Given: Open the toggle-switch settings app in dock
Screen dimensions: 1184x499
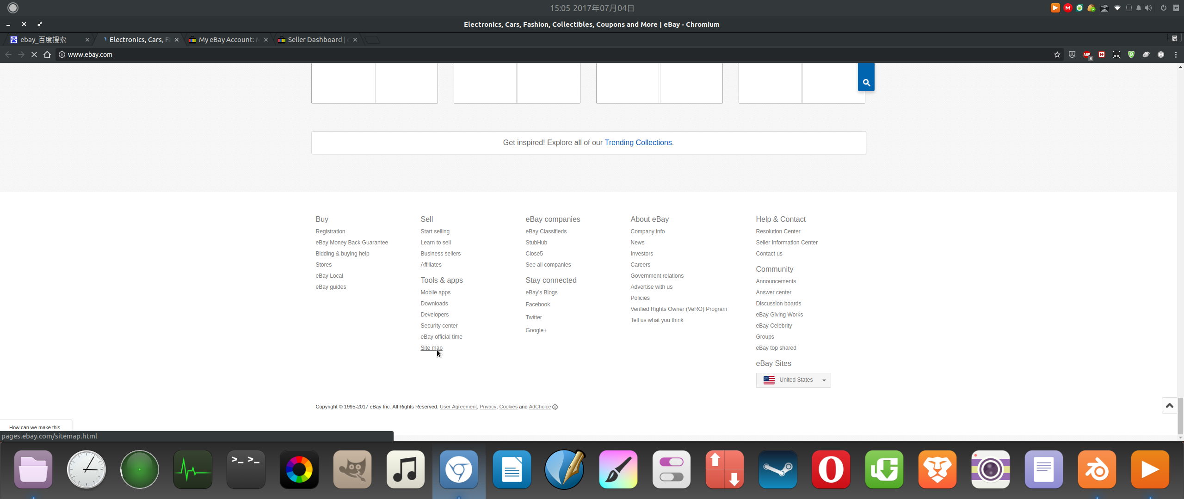Looking at the screenshot, I should click(x=672, y=469).
